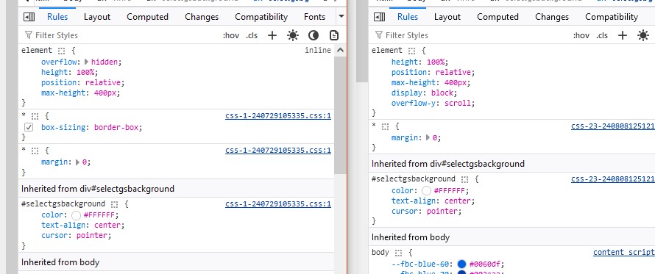Viewport: 655px width, 274px height.
Task: Toggle print media simulation icon
Action: click(334, 35)
